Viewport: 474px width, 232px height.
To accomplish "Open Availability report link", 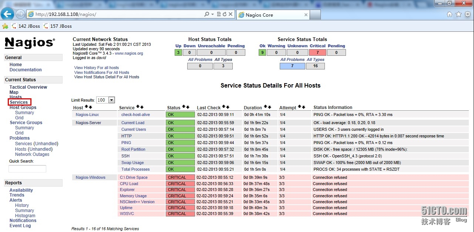I will [21, 190].
